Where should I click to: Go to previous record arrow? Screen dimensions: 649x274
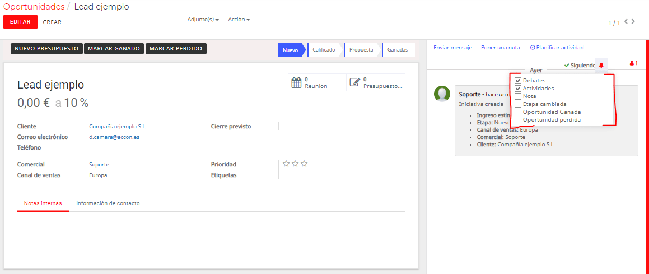pos(626,21)
